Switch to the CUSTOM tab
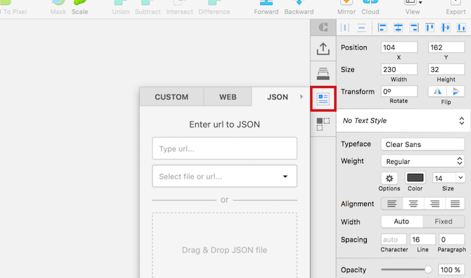The height and width of the screenshot is (278, 471). (172, 97)
